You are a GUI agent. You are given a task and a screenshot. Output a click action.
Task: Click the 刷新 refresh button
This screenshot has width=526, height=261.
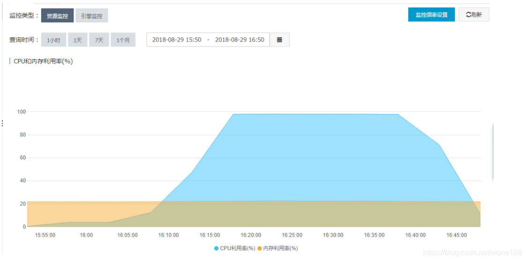pos(474,15)
